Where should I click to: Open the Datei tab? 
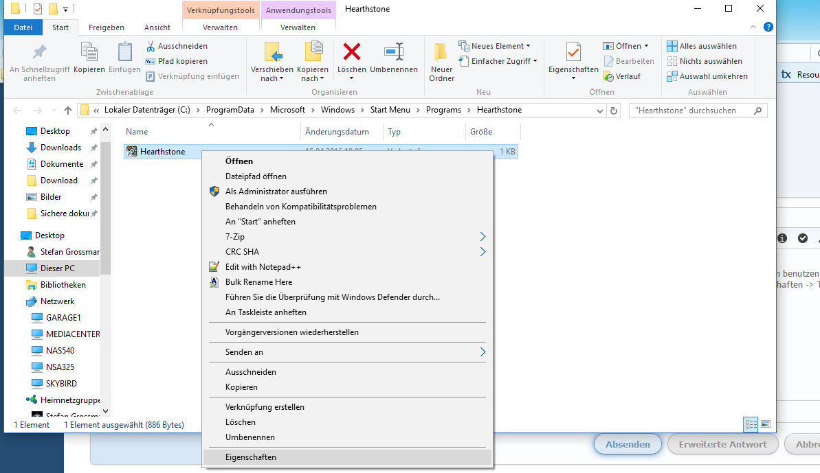pyautogui.click(x=23, y=27)
